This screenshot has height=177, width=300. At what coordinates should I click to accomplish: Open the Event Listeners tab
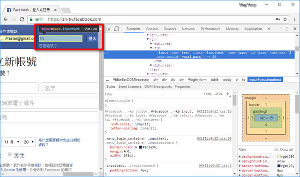click(130, 86)
